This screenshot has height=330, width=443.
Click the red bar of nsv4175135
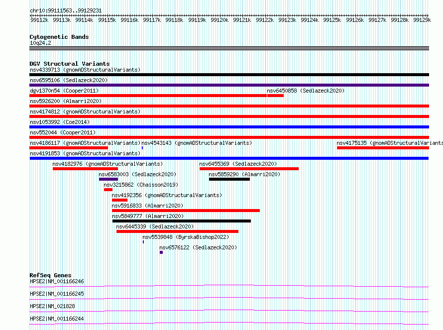[383, 148]
